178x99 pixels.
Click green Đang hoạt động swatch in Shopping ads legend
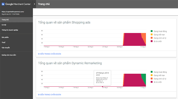(152, 31)
